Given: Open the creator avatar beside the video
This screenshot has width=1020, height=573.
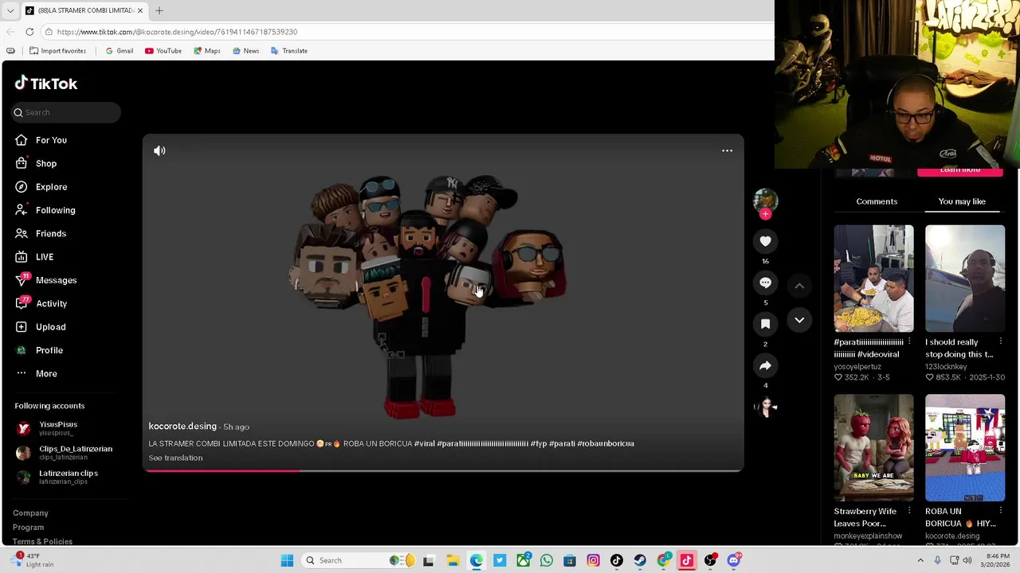Looking at the screenshot, I should (x=765, y=199).
